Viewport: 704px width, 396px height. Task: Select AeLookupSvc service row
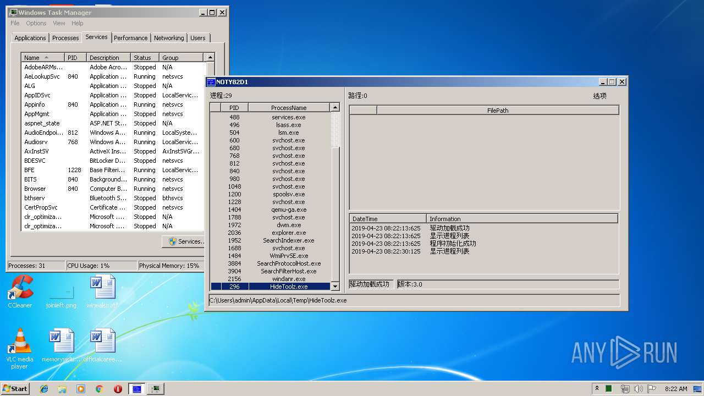[x=113, y=76]
